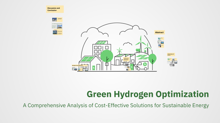Open the Background and Motivation topic
This screenshot has width=220, height=123.
coord(80,66)
